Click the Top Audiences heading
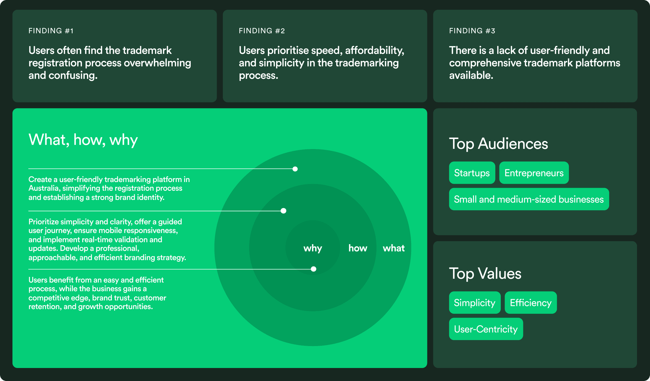Viewport: 650px width, 381px height. click(498, 144)
